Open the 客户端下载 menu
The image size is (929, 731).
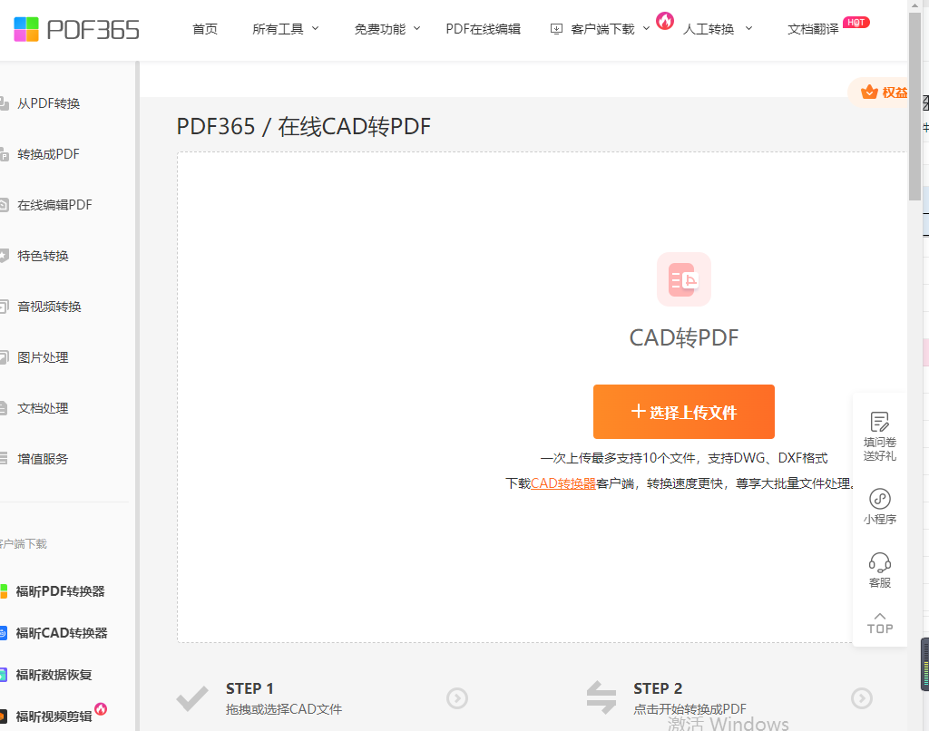602,29
